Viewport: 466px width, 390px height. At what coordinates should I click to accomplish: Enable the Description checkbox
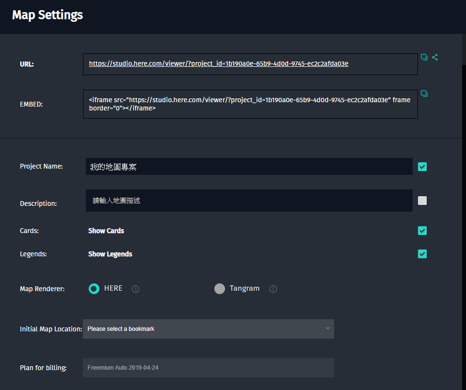tap(422, 201)
